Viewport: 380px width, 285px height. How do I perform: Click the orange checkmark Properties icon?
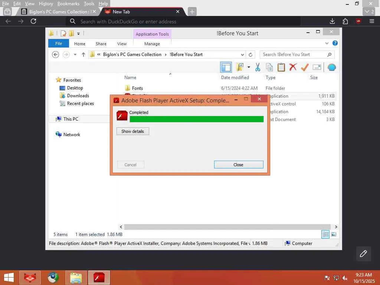click(305, 67)
